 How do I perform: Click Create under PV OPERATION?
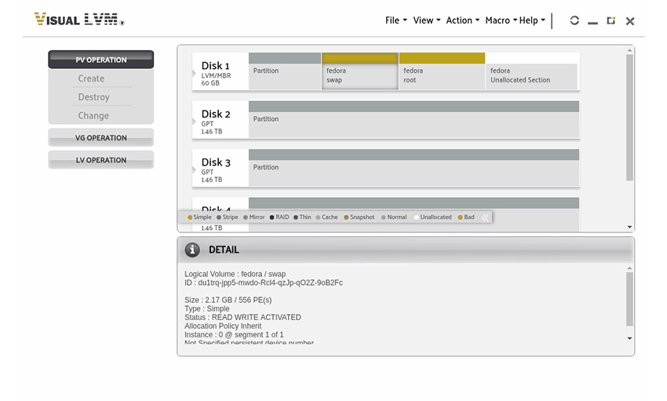click(x=91, y=78)
